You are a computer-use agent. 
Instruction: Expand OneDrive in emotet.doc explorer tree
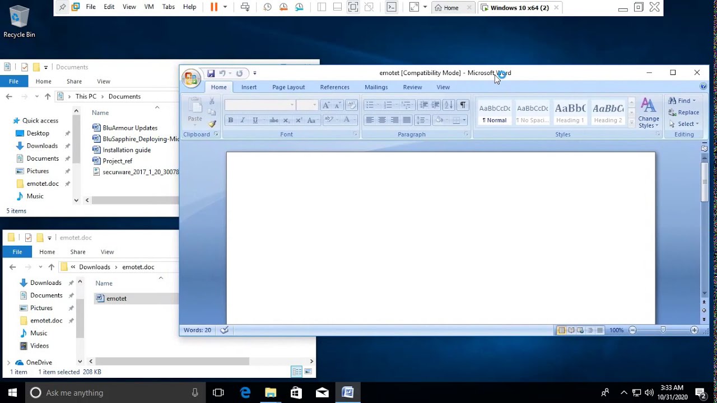coord(8,362)
